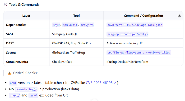
Task: Click the warning triangle icon beside Critical Checks
Action: [x=10, y=73]
